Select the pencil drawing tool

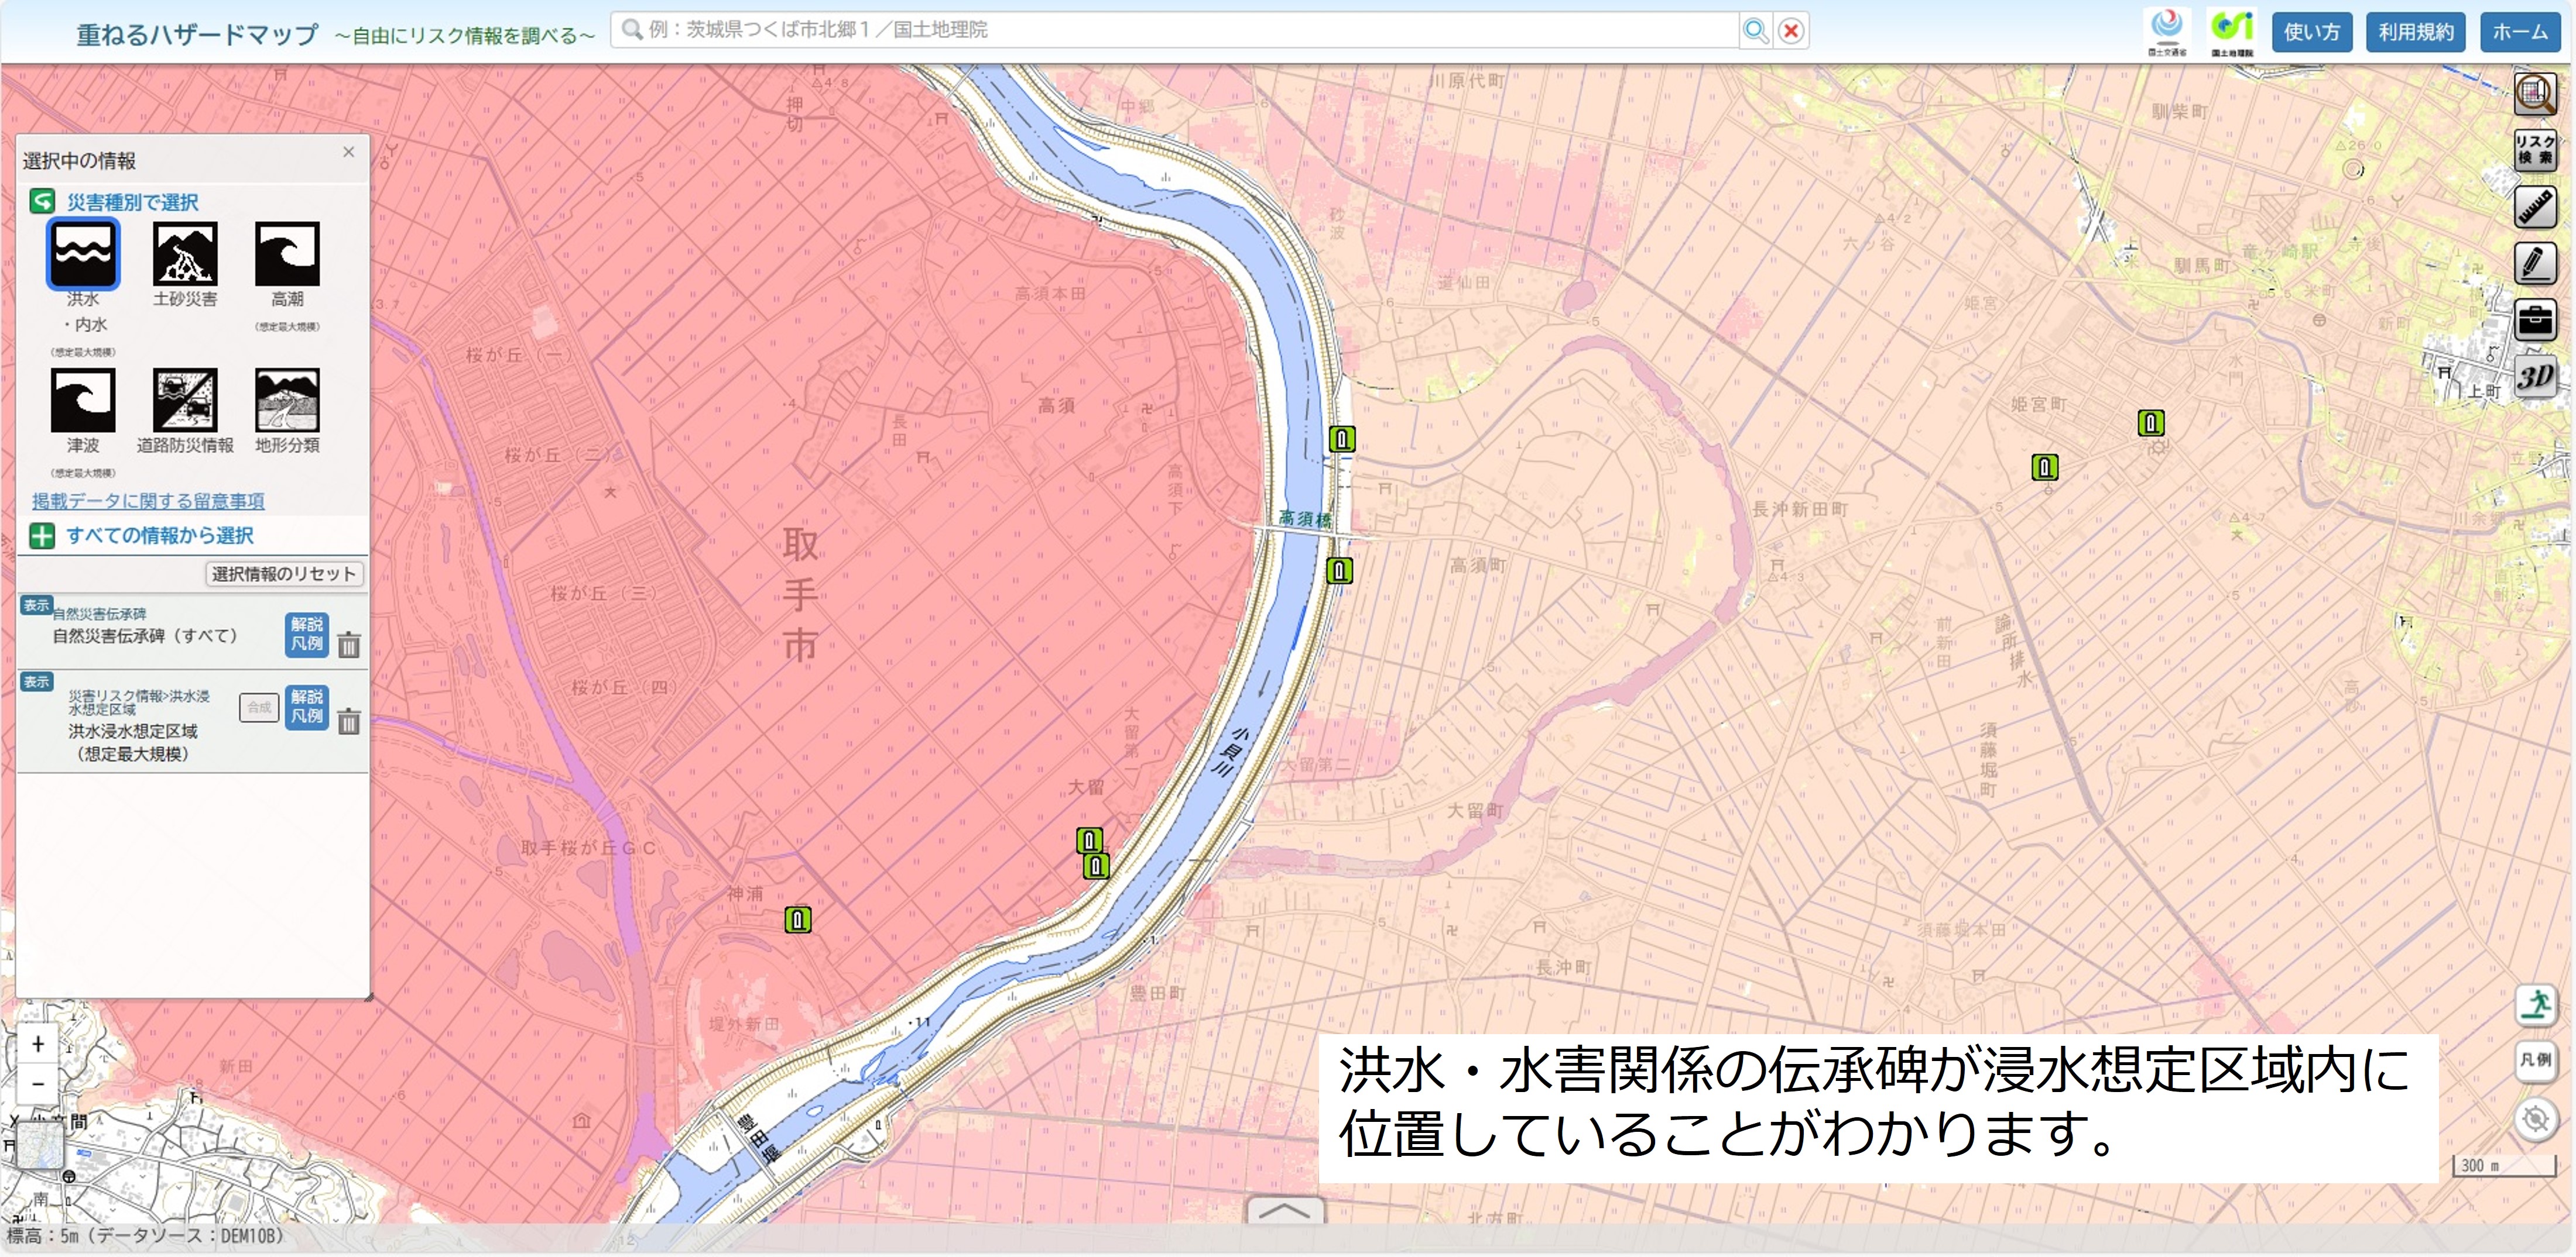pyautogui.click(x=2535, y=263)
